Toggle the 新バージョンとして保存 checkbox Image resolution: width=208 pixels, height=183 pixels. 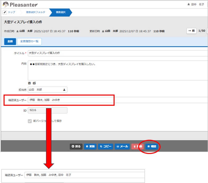click(30, 121)
